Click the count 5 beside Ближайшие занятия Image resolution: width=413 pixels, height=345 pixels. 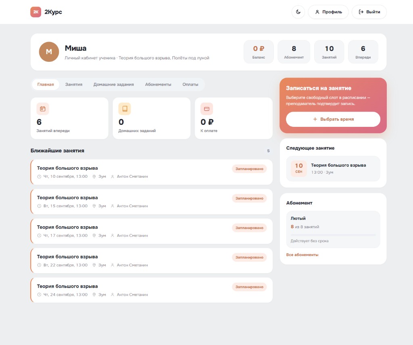(x=268, y=151)
